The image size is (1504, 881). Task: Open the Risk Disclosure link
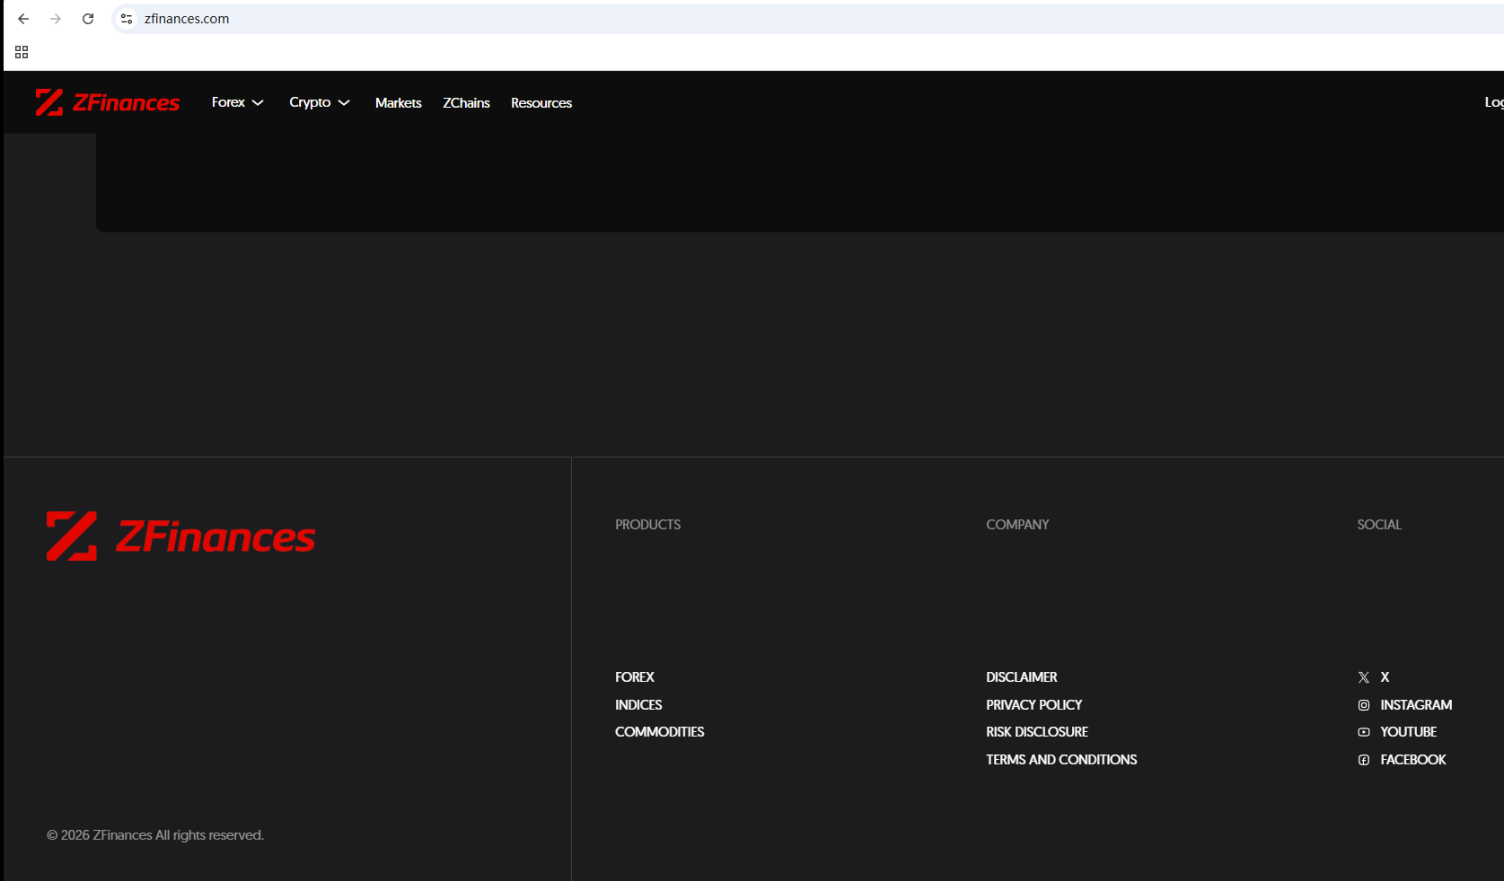[1036, 732]
